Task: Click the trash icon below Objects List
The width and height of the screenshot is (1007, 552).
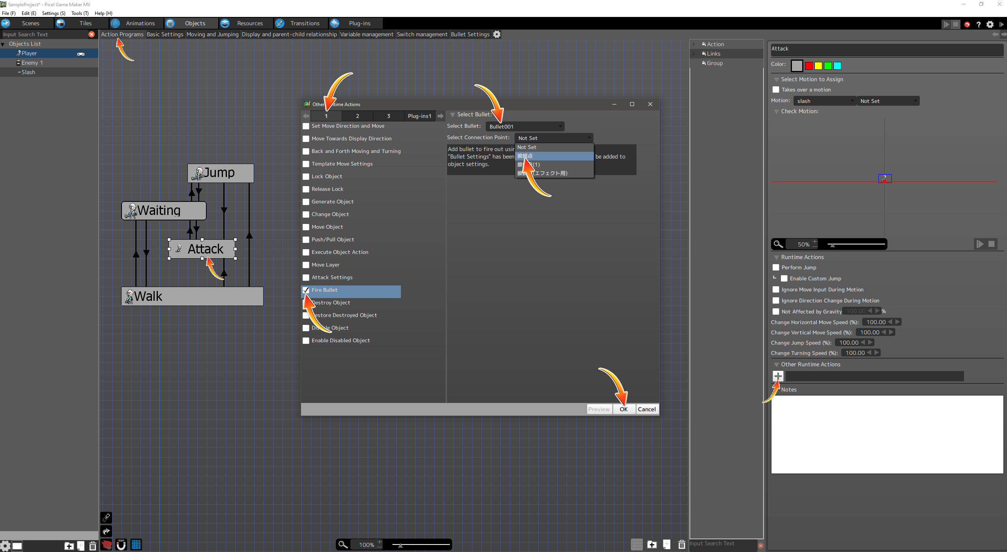Action: click(93, 546)
